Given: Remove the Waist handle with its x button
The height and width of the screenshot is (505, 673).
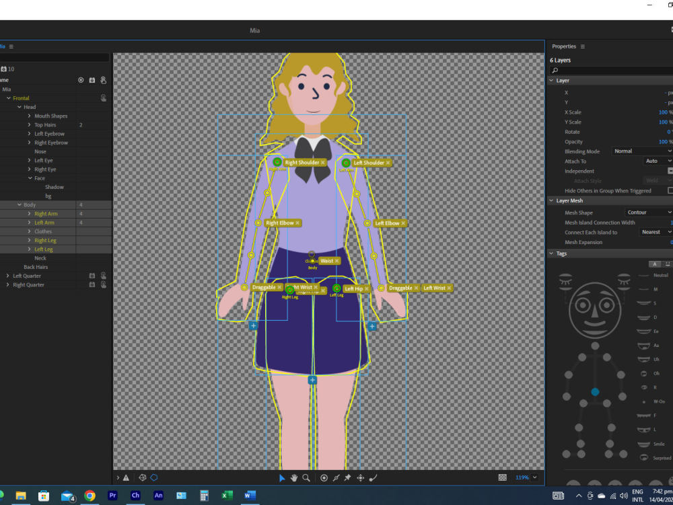Looking at the screenshot, I should [337, 261].
